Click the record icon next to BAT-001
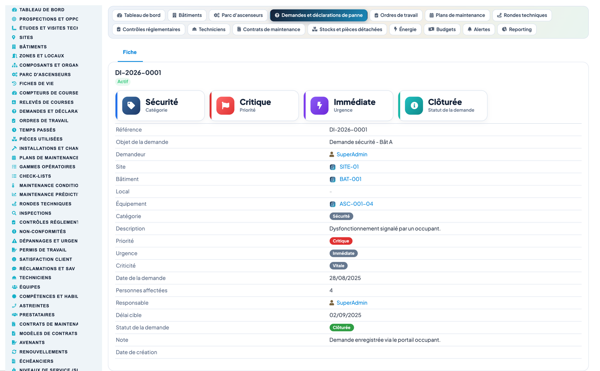 [333, 179]
